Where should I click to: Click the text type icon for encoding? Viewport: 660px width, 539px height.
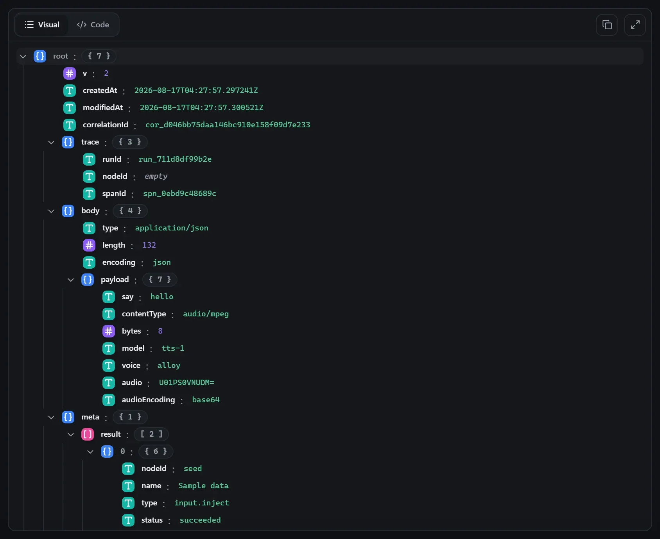click(89, 262)
